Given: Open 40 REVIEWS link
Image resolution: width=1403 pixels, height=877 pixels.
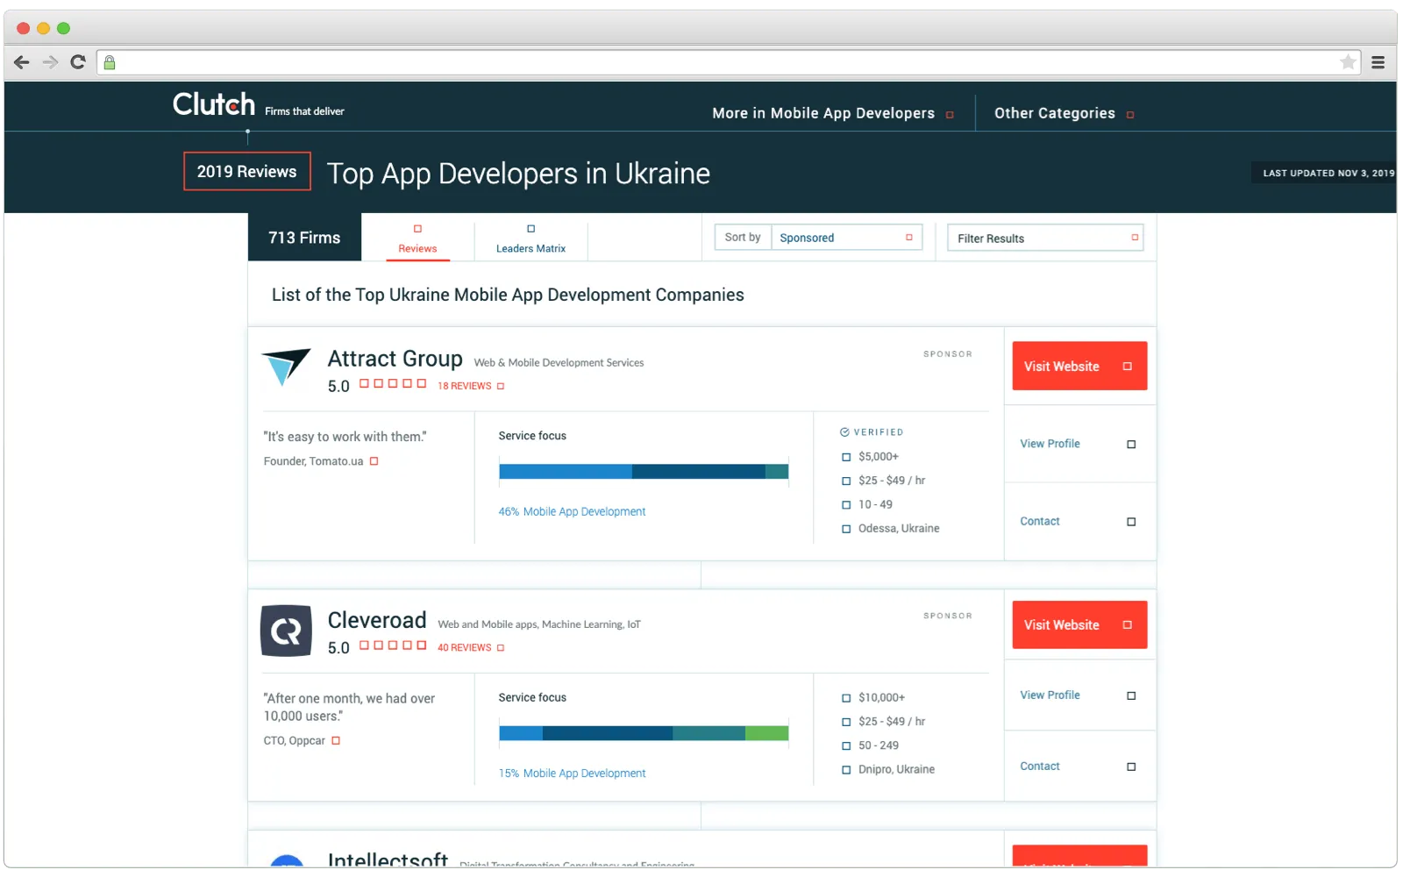Looking at the screenshot, I should [x=465, y=648].
